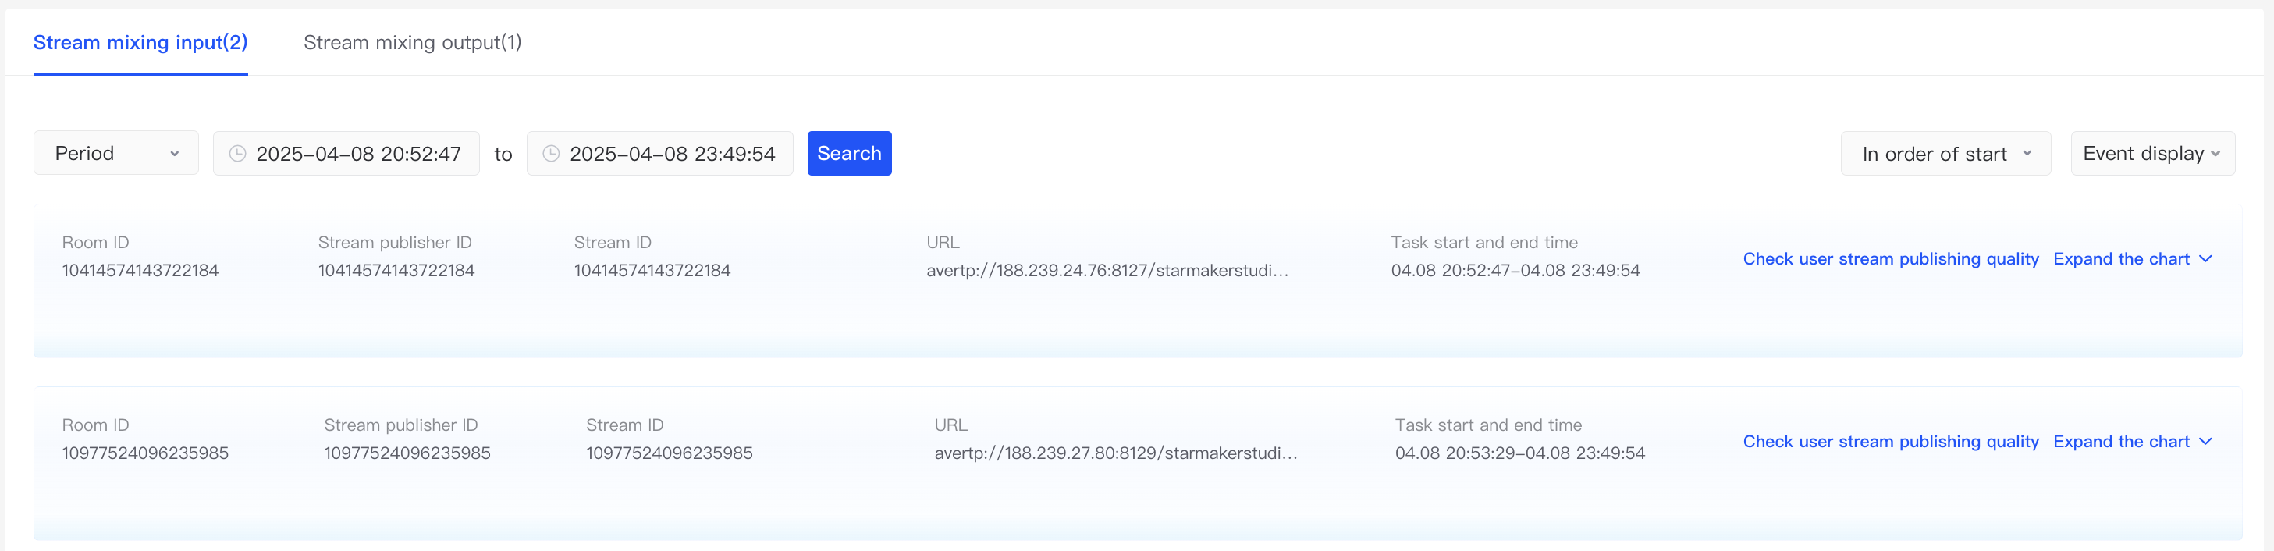Edit the end time 2025-04-08 23:49:54 field
The image size is (2274, 551).
(x=672, y=154)
